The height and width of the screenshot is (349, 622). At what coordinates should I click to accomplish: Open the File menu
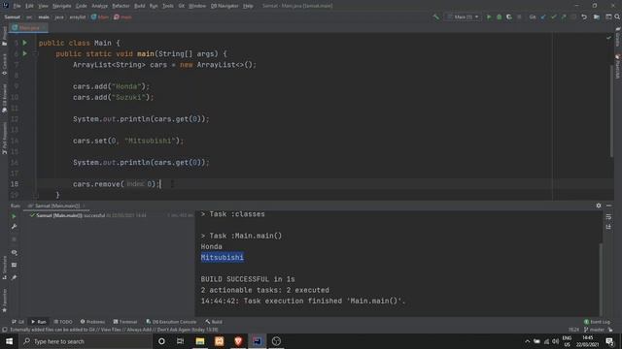pos(17,6)
